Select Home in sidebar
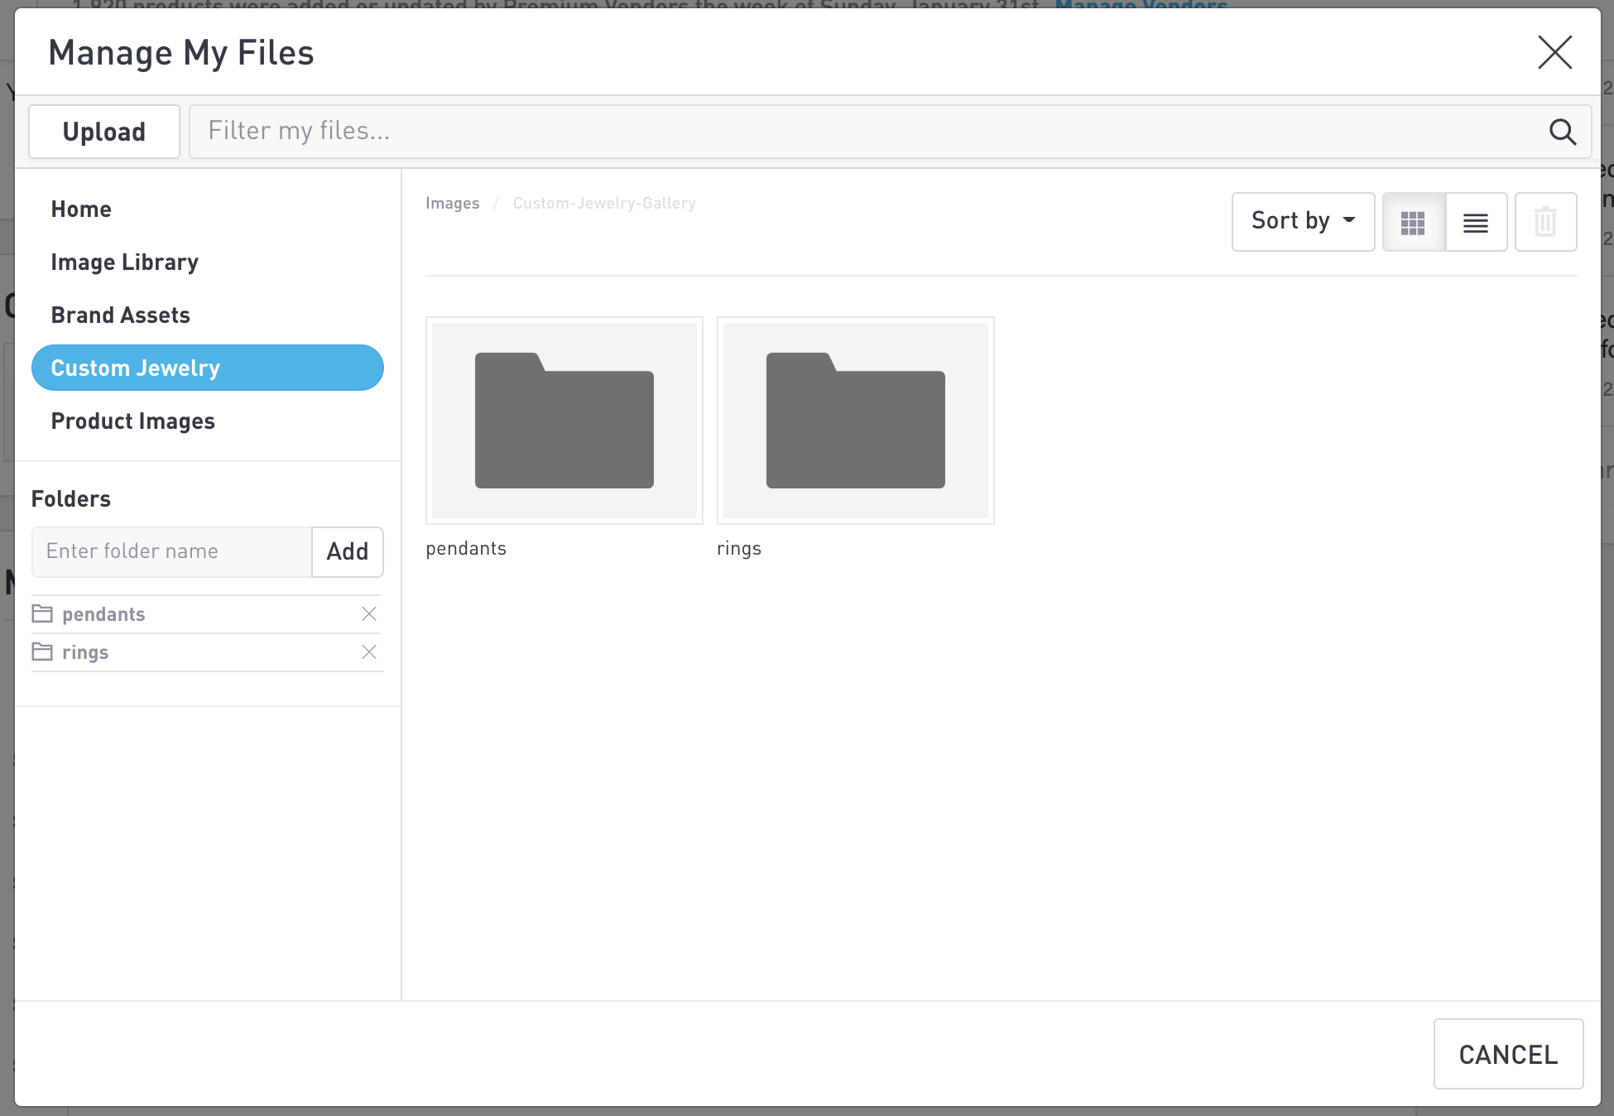The height and width of the screenshot is (1116, 1614). [x=81, y=209]
